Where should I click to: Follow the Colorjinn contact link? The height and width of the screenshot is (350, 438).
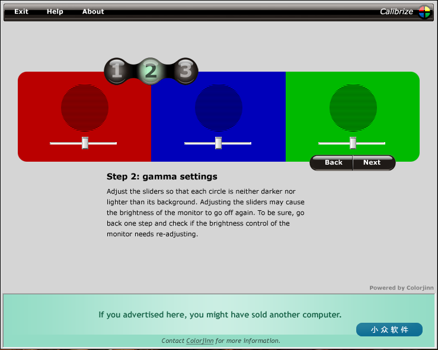200,341
